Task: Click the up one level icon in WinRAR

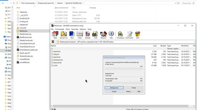Action: [x=53, y=42]
